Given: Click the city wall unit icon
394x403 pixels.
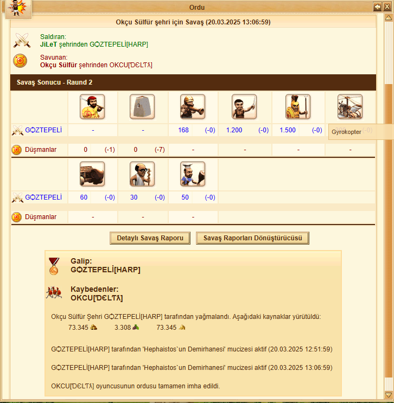Looking at the screenshot, I should tap(142, 107).
